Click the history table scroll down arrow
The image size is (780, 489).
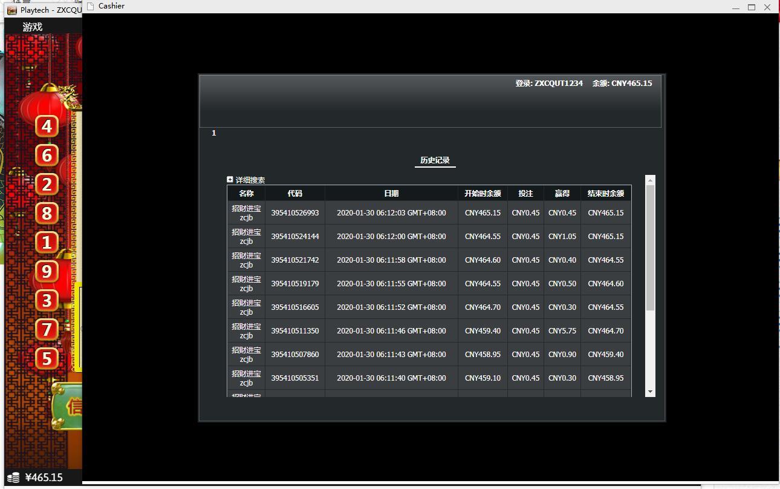pyautogui.click(x=651, y=392)
